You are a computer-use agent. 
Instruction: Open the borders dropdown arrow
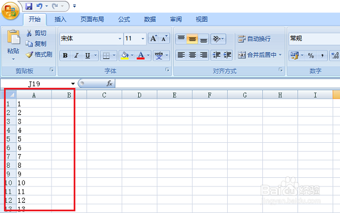point(114,56)
